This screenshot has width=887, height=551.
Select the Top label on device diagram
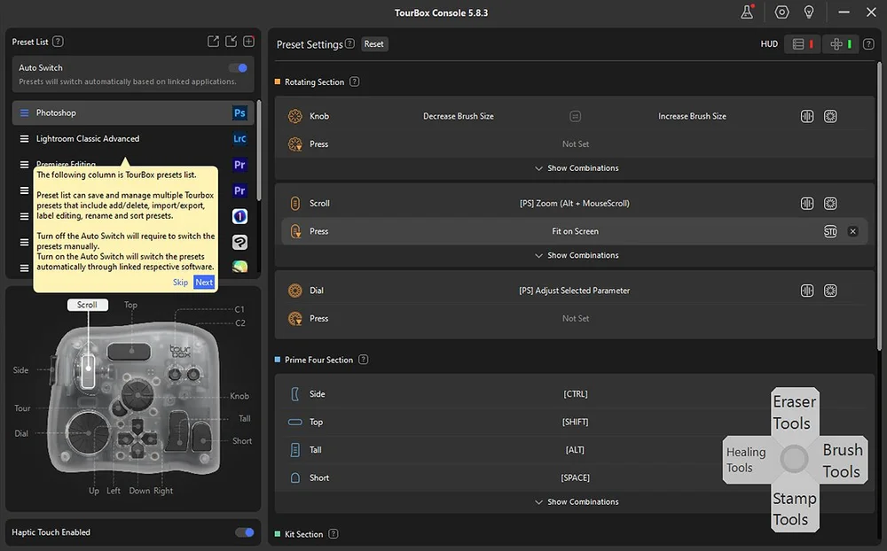130,305
